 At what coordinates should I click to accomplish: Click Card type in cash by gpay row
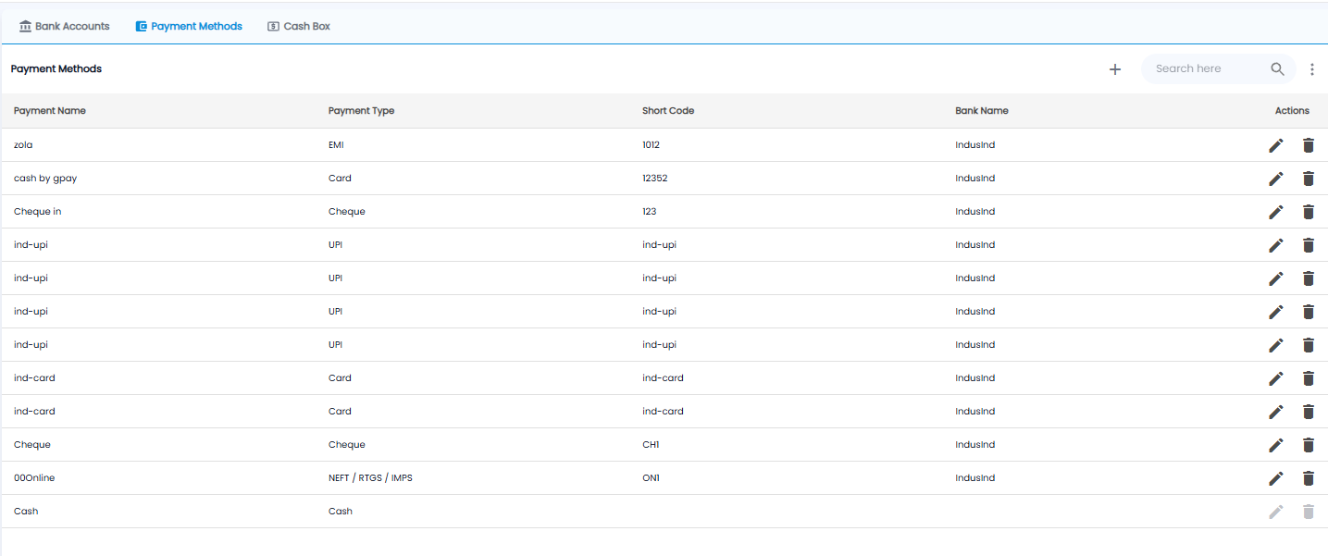click(340, 179)
